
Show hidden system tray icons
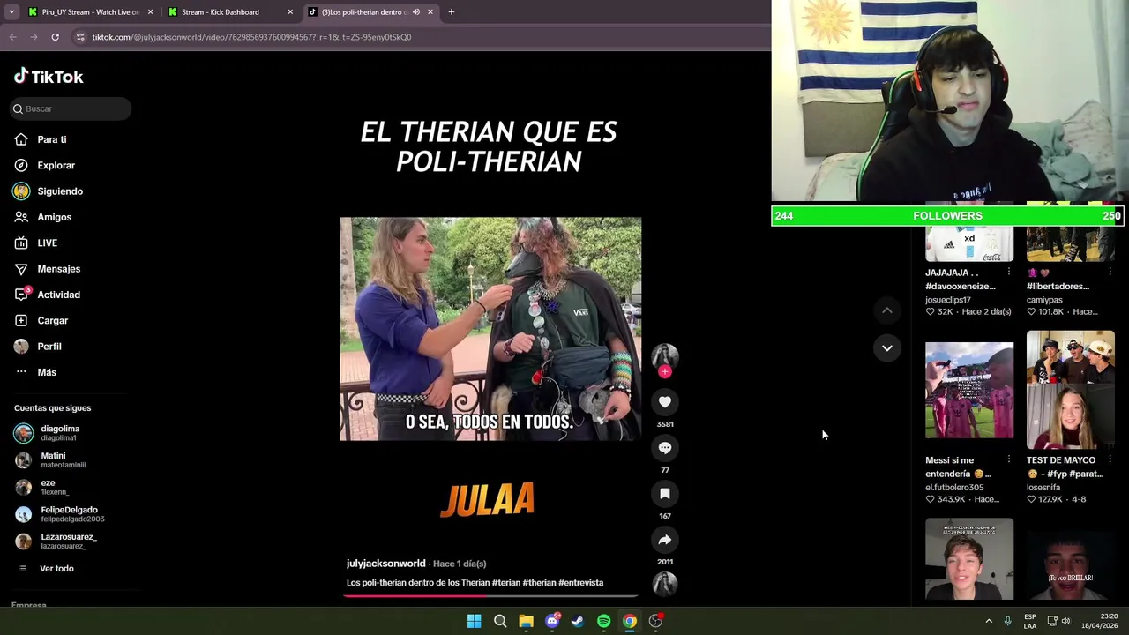tap(989, 621)
